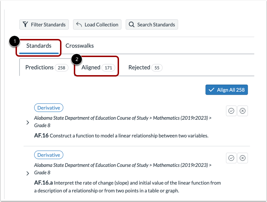Click checkmark icon on Align All button
The height and width of the screenshot is (202, 267).
212,90
